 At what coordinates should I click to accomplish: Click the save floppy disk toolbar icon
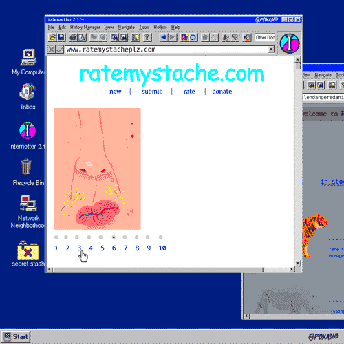[x=61, y=37]
